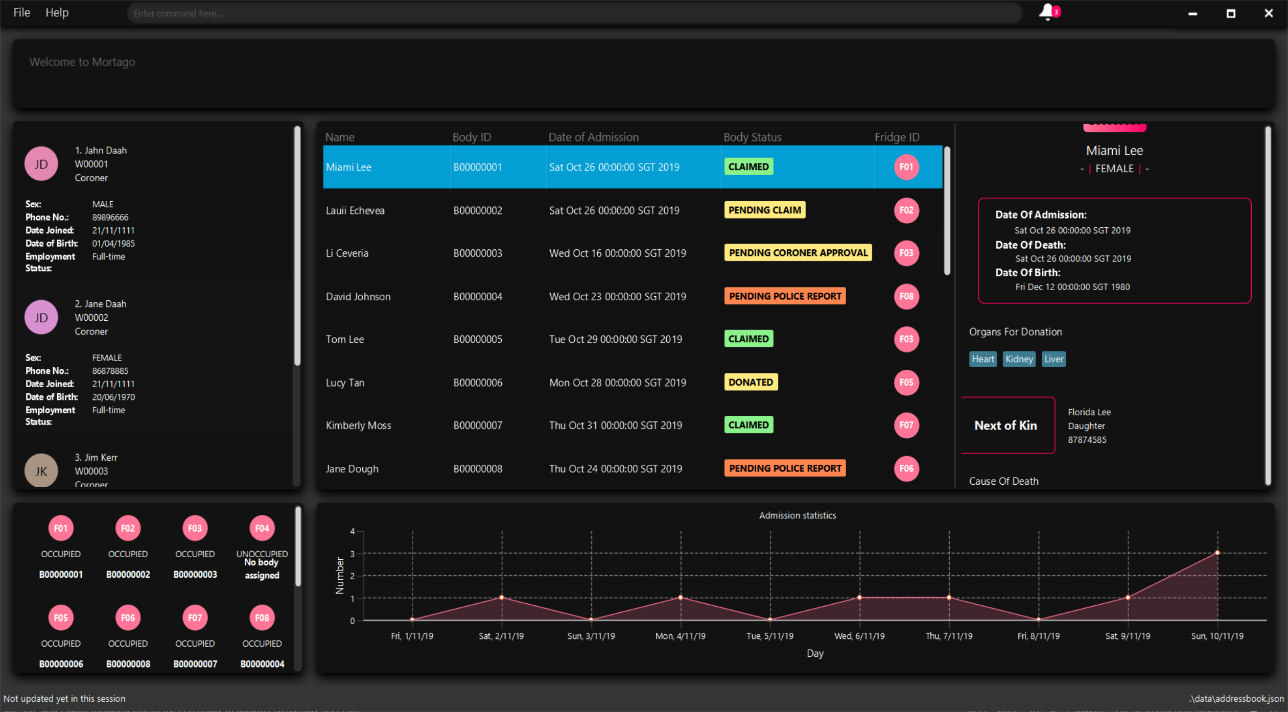Open the Help menu
Viewport: 1288px width, 712px height.
tap(57, 13)
